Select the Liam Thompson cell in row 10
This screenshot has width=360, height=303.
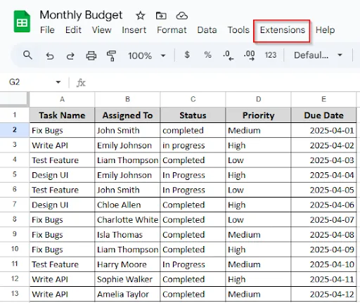(127, 250)
